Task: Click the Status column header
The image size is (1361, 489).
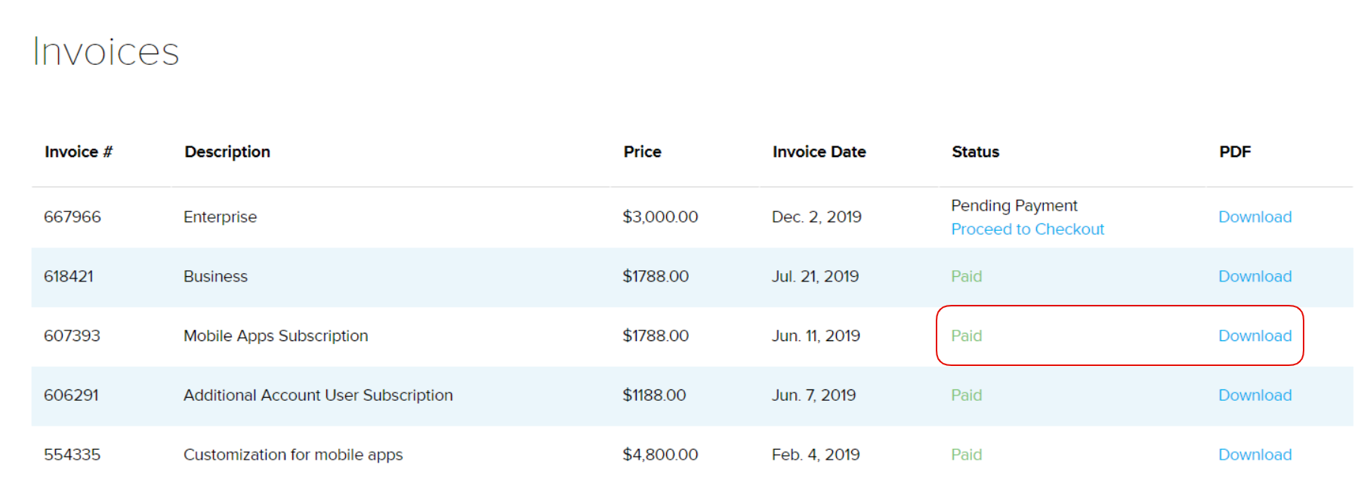Action: point(975,152)
